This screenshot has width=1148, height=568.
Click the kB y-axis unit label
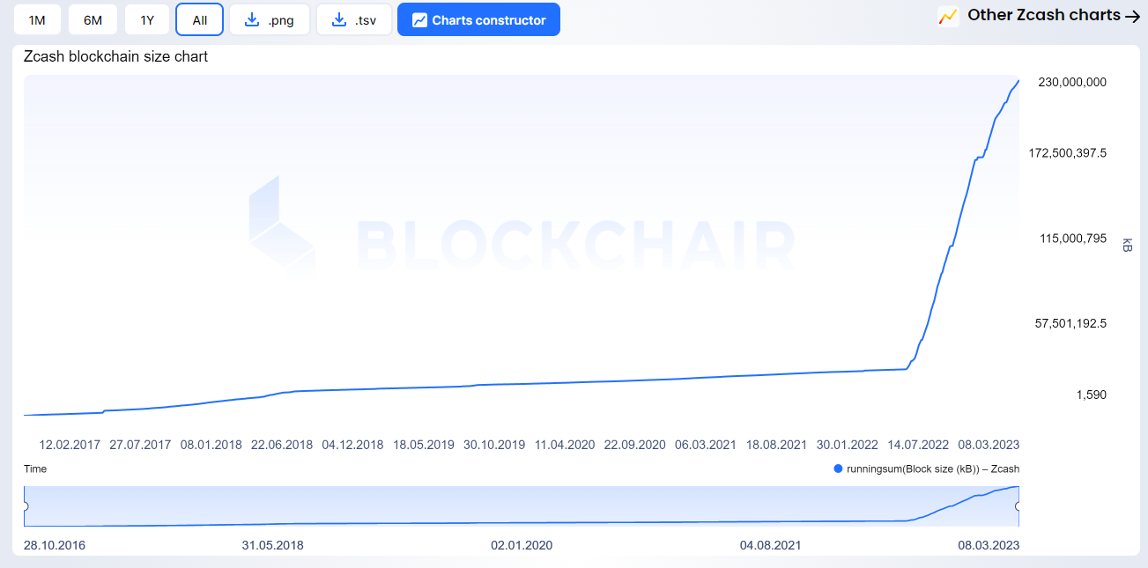pyautogui.click(x=1126, y=245)
